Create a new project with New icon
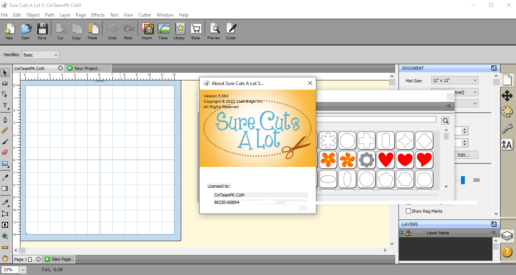This screenshot has height=275, width=516. [x=9, y=31]
